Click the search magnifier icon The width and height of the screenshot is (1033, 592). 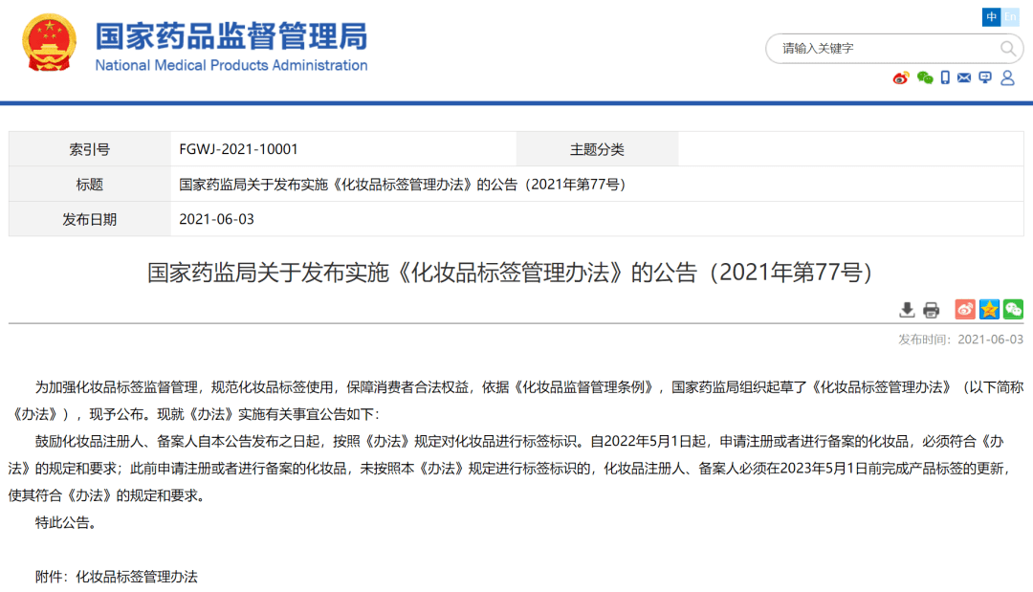point(1007,48)
